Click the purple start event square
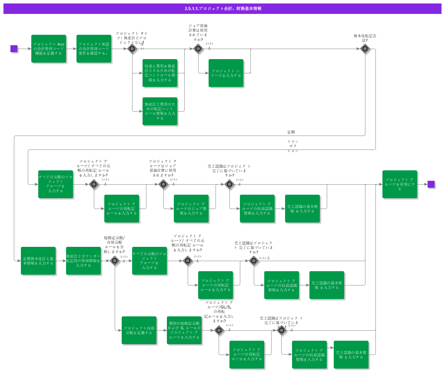The width and height of the screenshot is (445, 372). tap(14, 49)
